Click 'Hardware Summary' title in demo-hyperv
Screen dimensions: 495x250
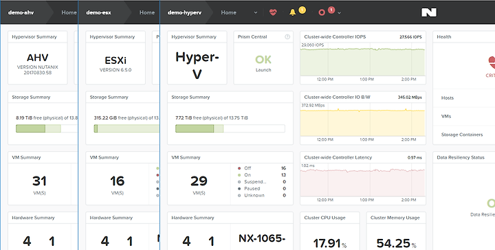192,218
